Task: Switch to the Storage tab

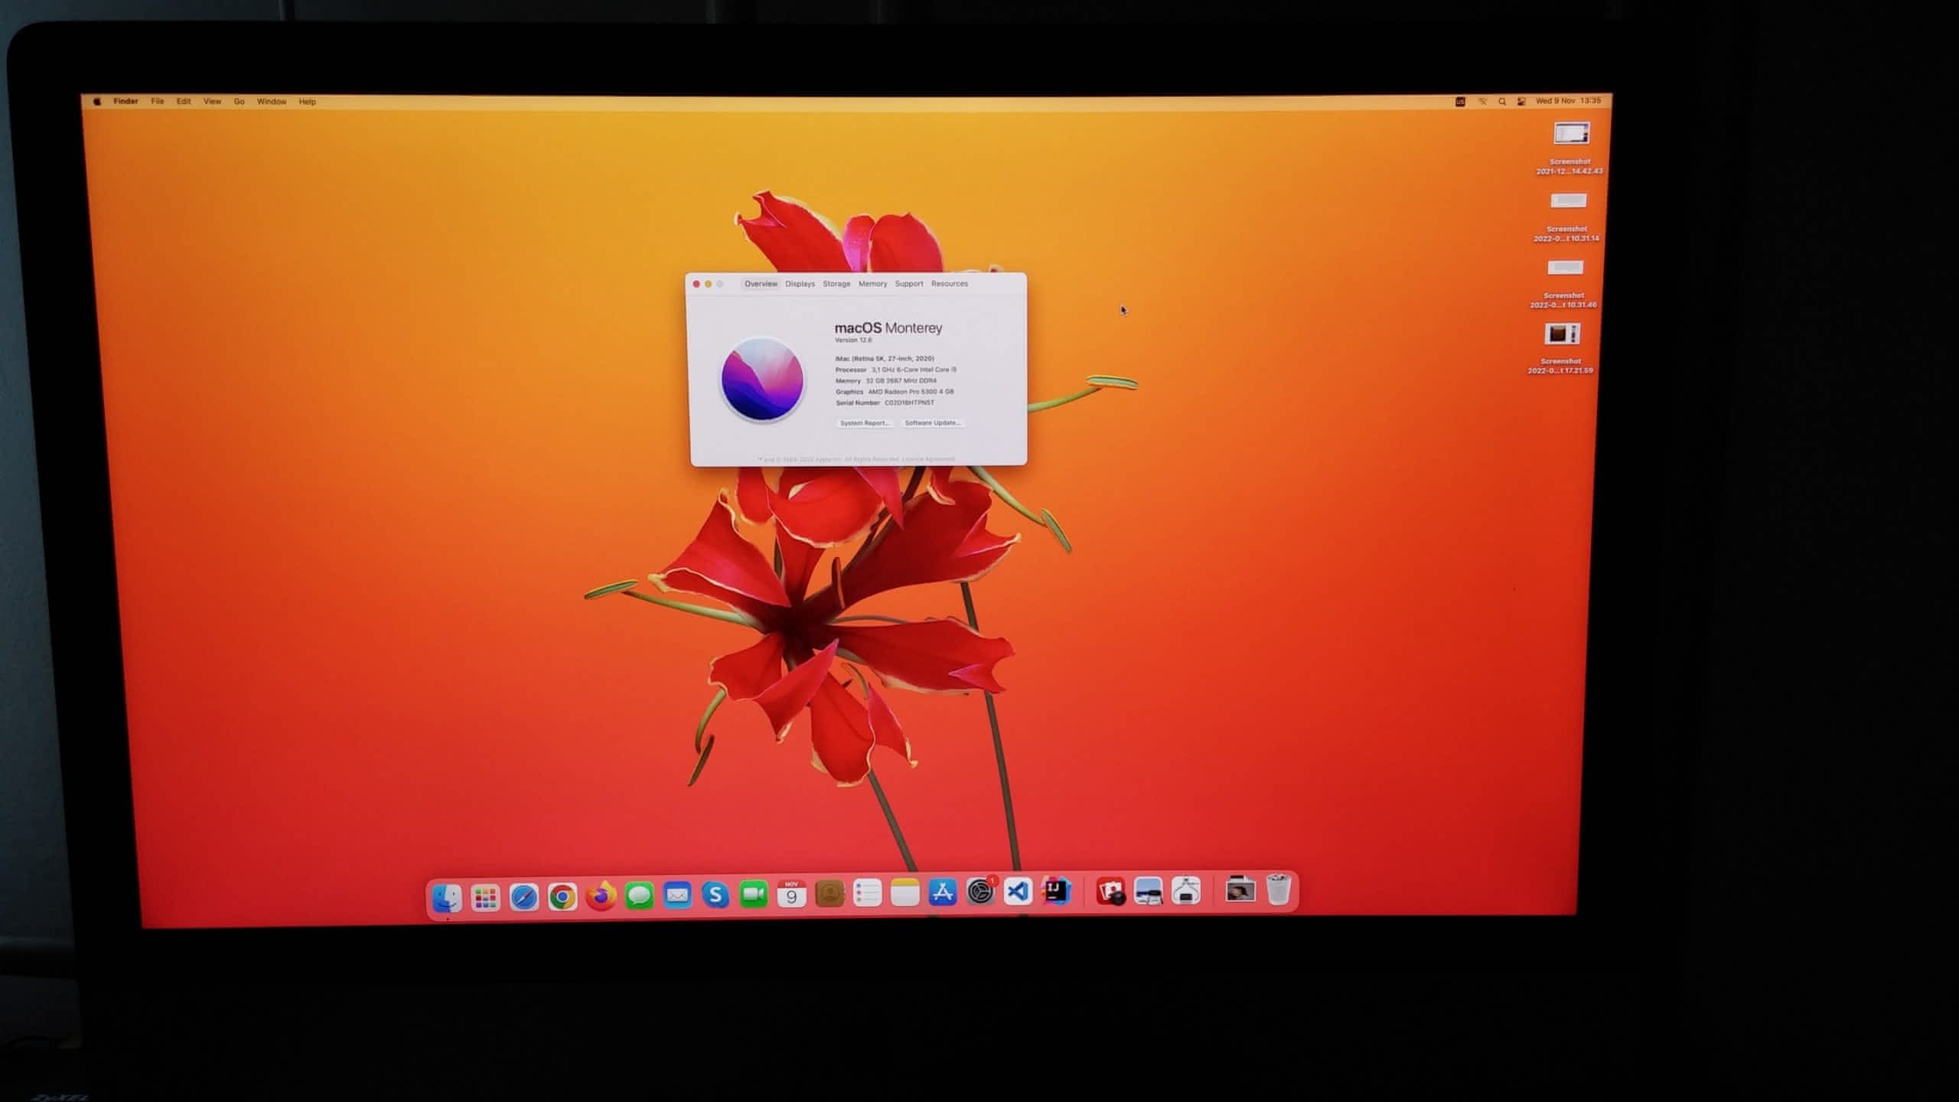Action: 836,284
